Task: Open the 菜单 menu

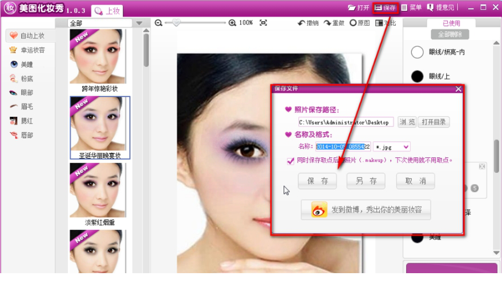Action: 411,7
